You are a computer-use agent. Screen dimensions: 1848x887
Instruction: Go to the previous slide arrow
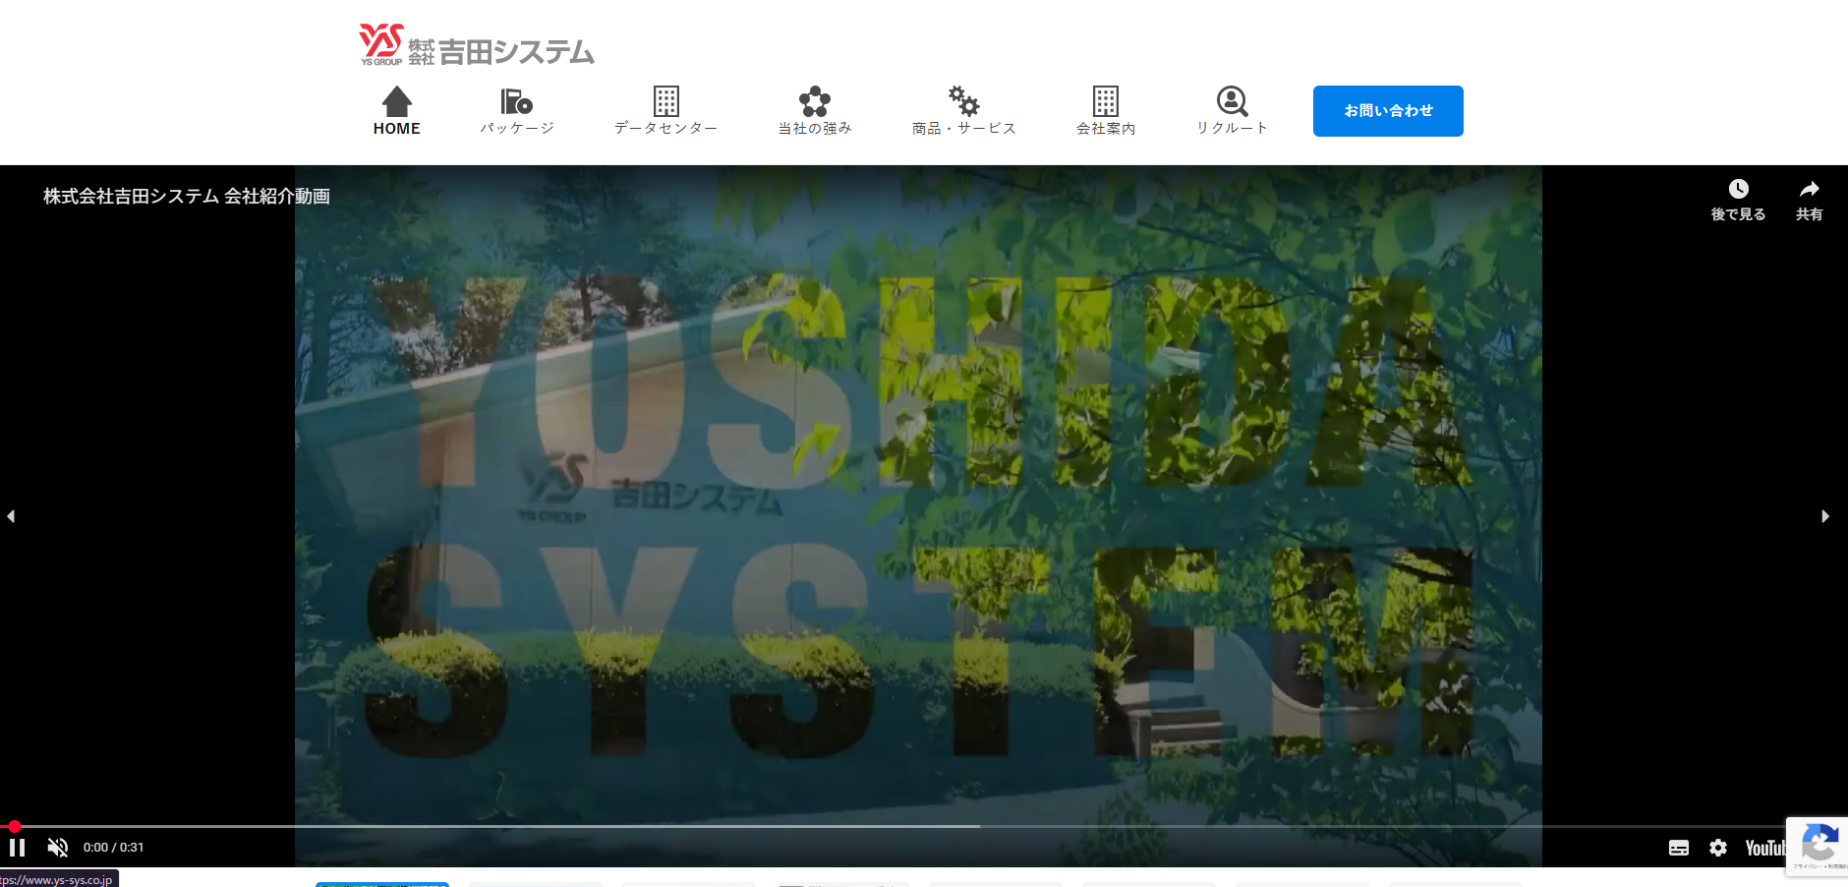tap(11, 516)
